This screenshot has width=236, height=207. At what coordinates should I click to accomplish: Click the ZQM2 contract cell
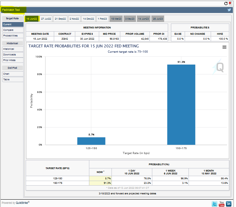65,39
